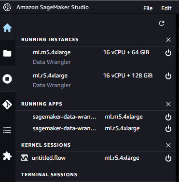Open the Home sidebar icon
This screenshot has width=179, height=182.
pyautogui.click(x=7, y=28)
